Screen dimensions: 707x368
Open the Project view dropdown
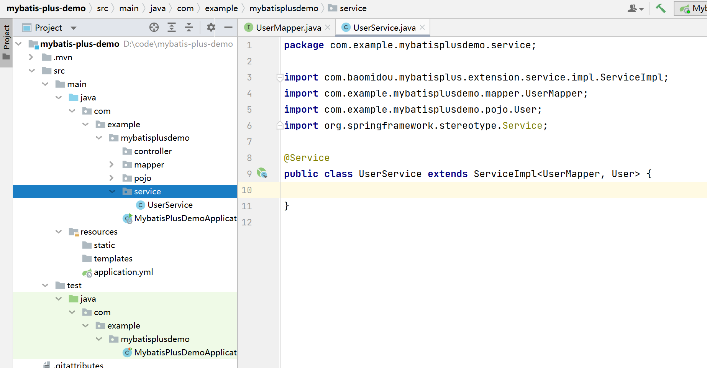point(74,28)
